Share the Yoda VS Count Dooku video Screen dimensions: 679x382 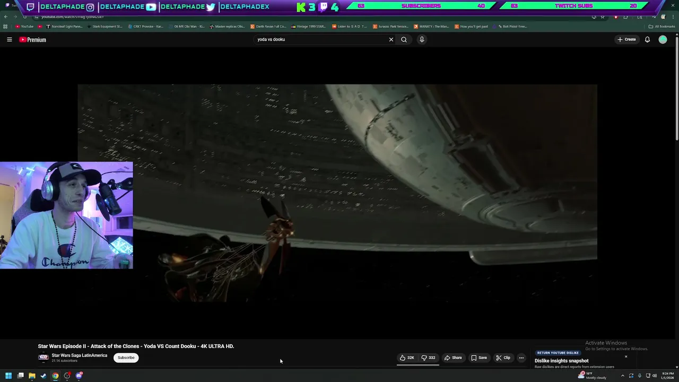[453, 358]
